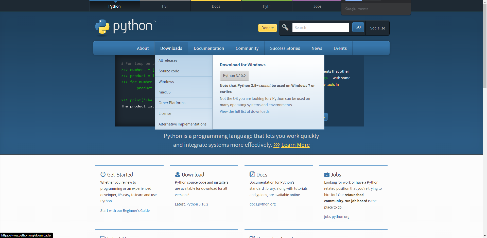Click the Download arrow icon
This screenshot has height=238, width=487.
pos(178,174)
